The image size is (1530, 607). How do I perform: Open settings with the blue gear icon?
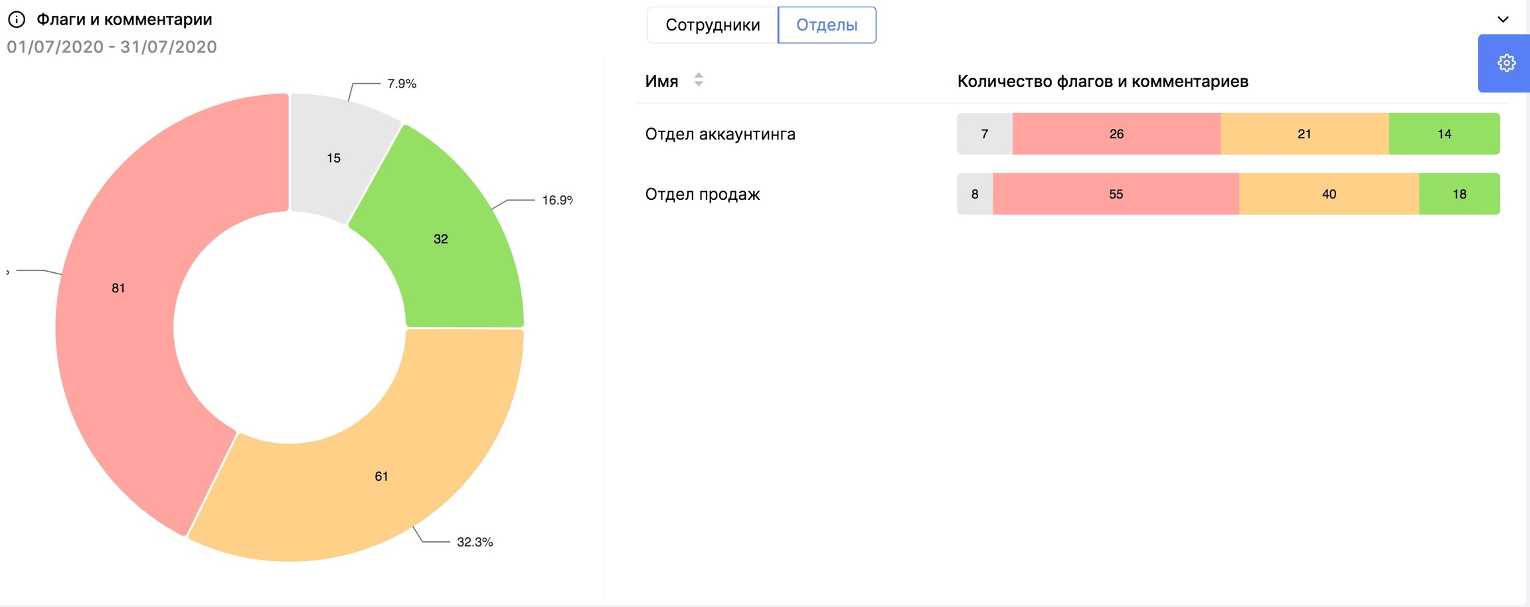[x=1506, y=63]
